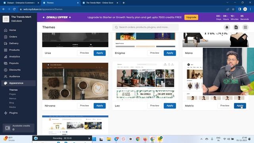Open the notifications bell icon
Screen dimensions: 254x143
point(227,27)
